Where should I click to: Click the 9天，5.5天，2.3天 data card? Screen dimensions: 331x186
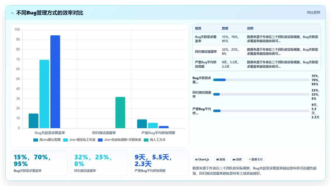tap(160, 163)
